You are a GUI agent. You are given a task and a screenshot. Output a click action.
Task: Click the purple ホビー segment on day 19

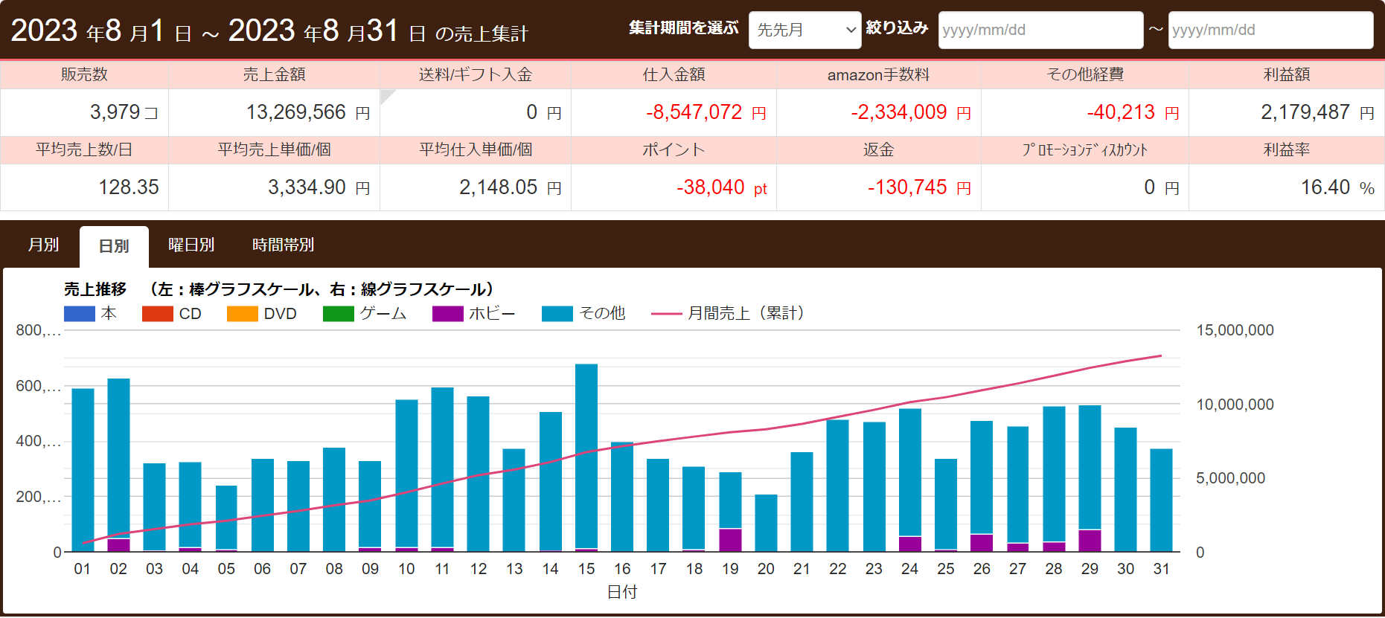click(730, 540)
